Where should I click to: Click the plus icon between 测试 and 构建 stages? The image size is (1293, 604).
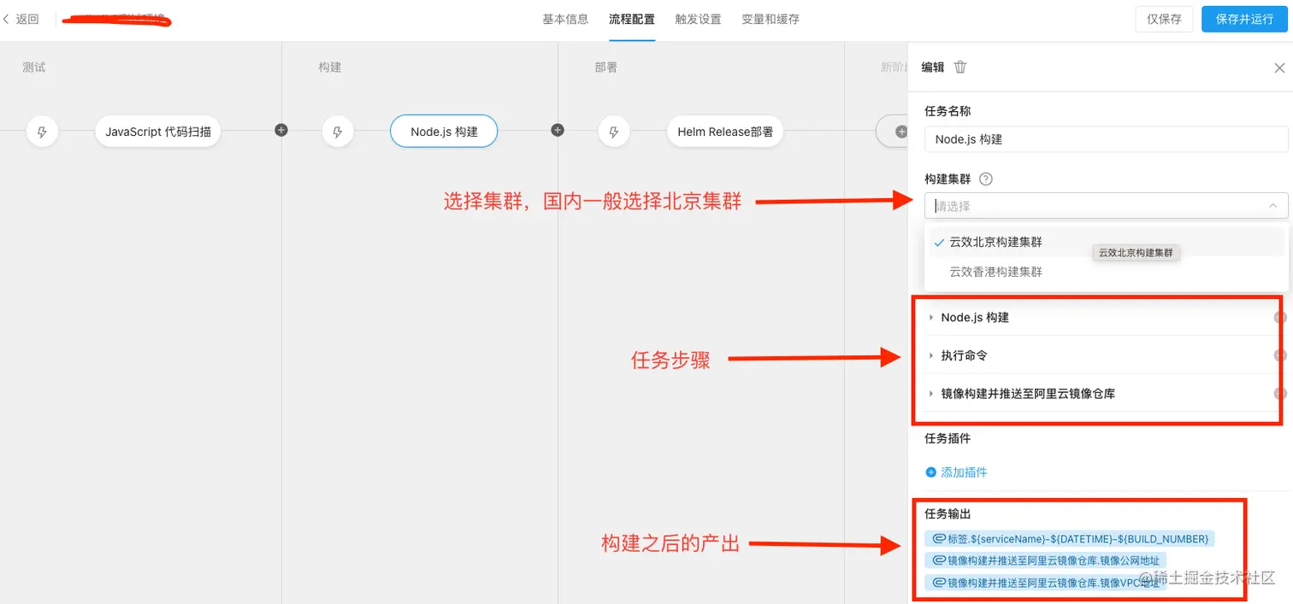(281, 131)
